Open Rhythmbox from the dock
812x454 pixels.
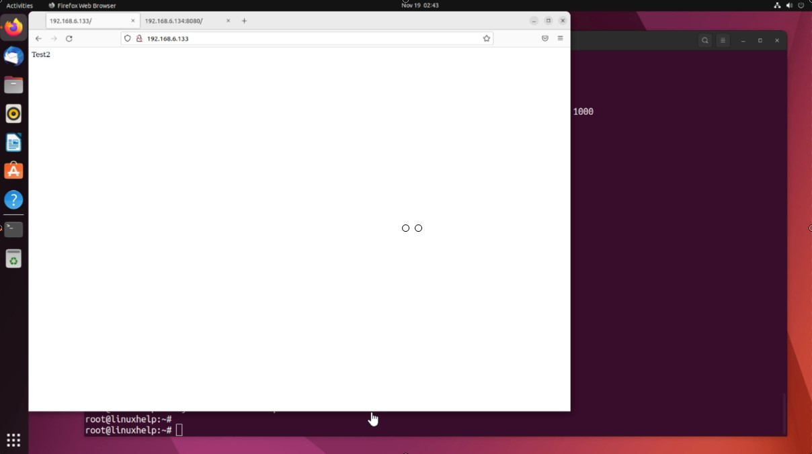click(13, 113)
